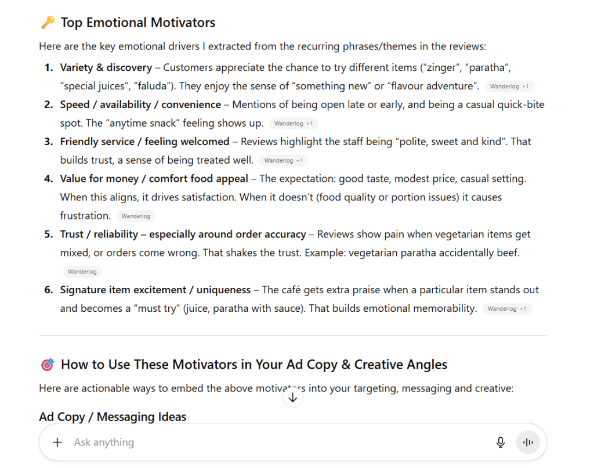The height and width of the screenshot is (468, 594).
Task: Open the Wanderlog +1 source after emotional memorability
Action: (x=507, y=308)
